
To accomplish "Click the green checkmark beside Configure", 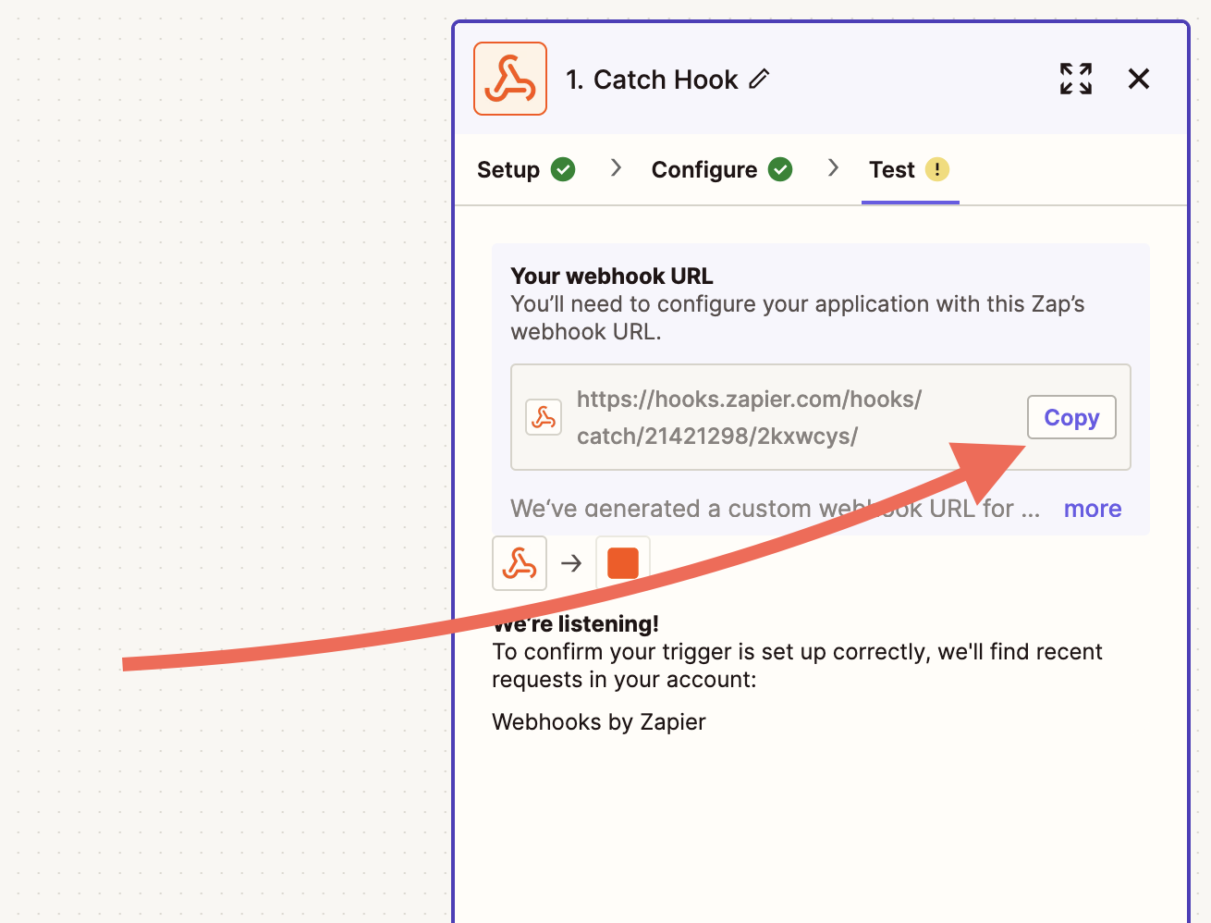I will 780,170.
